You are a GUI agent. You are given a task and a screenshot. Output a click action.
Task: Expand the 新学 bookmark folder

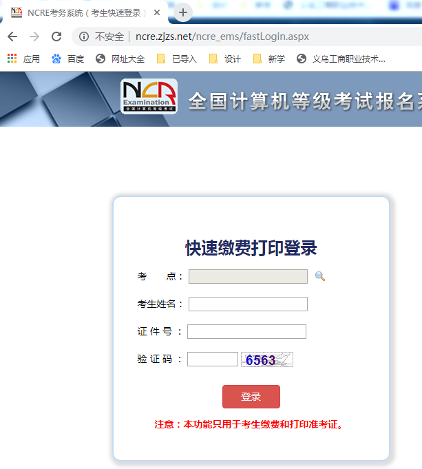tap(269, 59)
